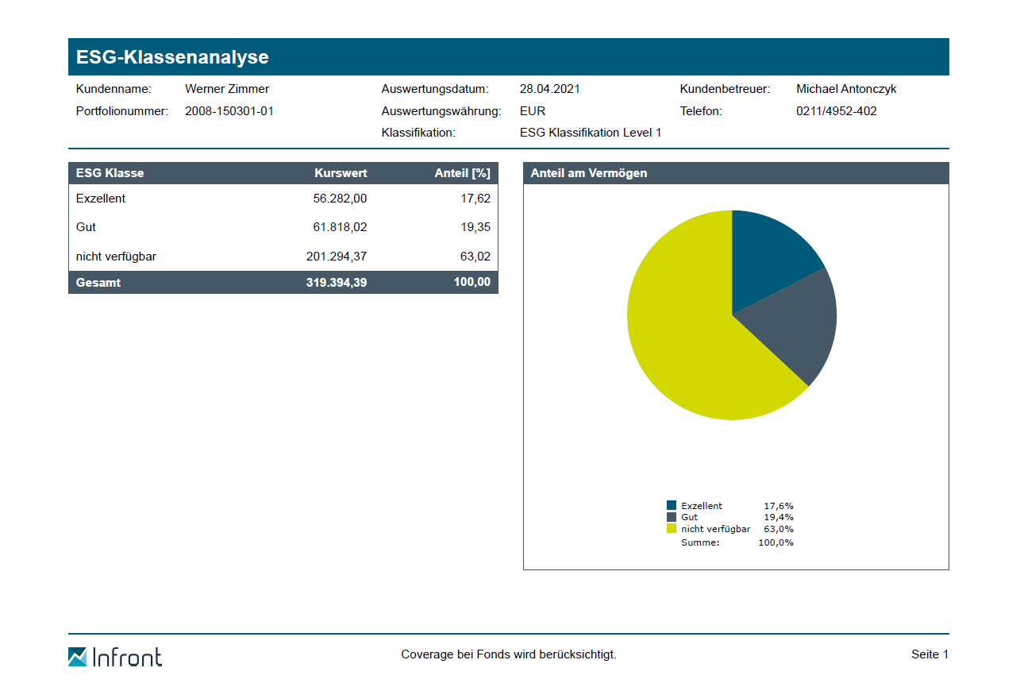
Task: Click the Seite 1 page indicator
Action: (x=930, y=654)
